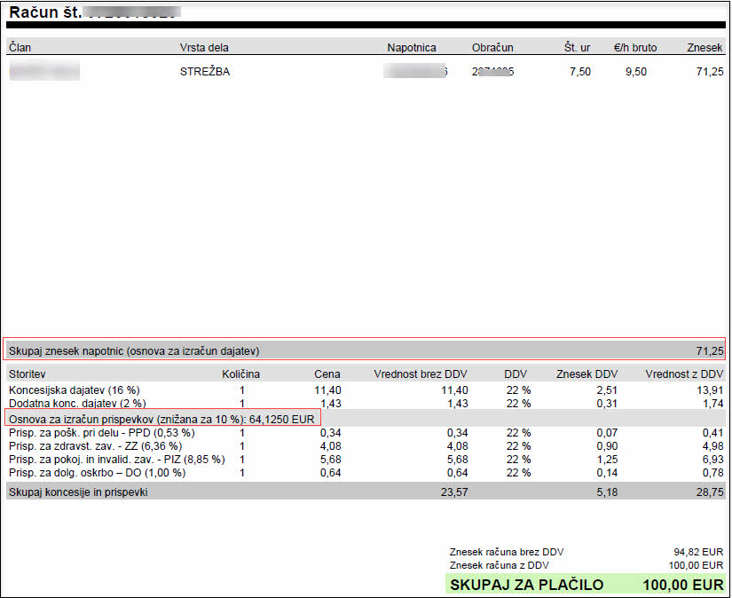Select 71,25 in the Skupaj znesek napotnic row
Screen dimensions: 732x598
click(x=710, y=351)
